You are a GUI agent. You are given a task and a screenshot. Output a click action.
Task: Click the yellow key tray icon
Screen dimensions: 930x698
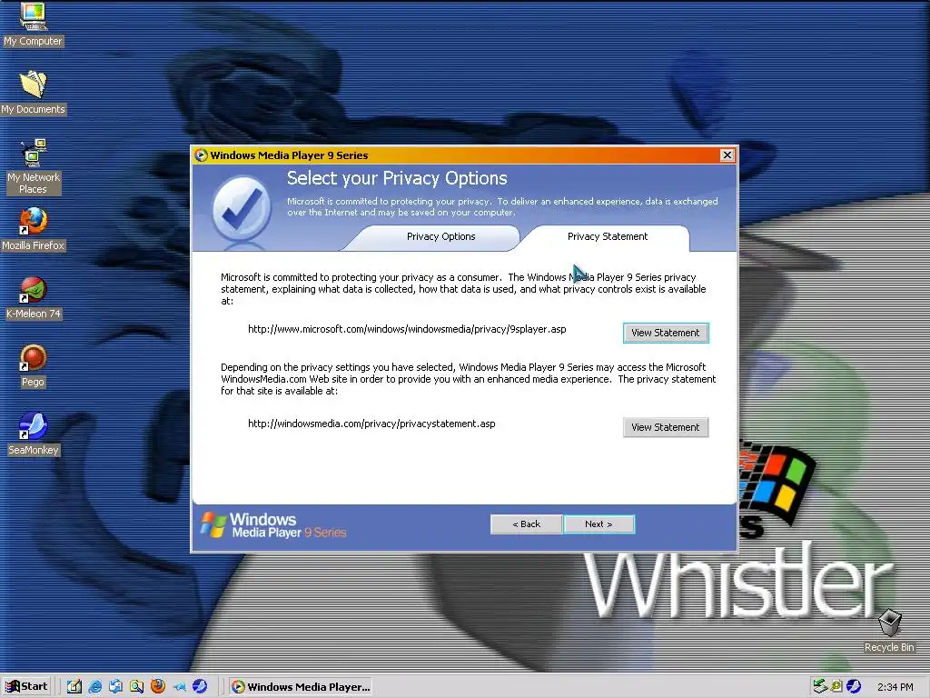click(x=836, y=686)
